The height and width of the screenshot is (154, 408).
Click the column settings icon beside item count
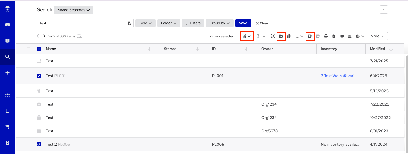pyautogui.click(x=79, y=36)
